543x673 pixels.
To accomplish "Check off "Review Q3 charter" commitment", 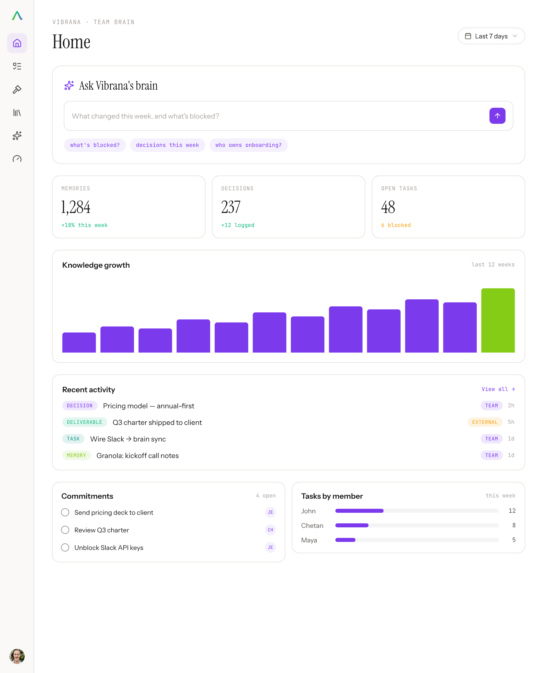I will [x=65, y=530].
